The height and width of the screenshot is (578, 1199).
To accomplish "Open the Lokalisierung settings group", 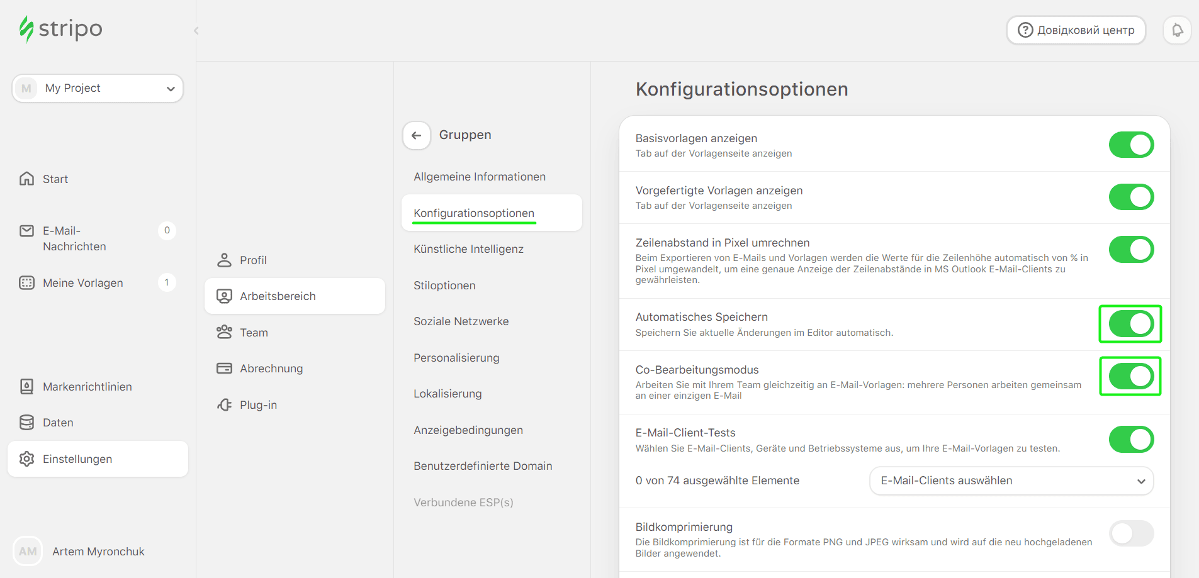I will coord(448,393).
